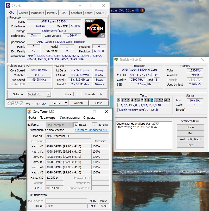The width and height of the screenshot is (209, 211).
Task: Click the Home button in TestMem5
Action: click(190, 127)
